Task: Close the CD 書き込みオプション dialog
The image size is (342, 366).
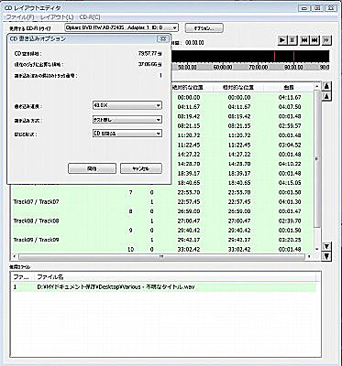Action: point(163,38)
